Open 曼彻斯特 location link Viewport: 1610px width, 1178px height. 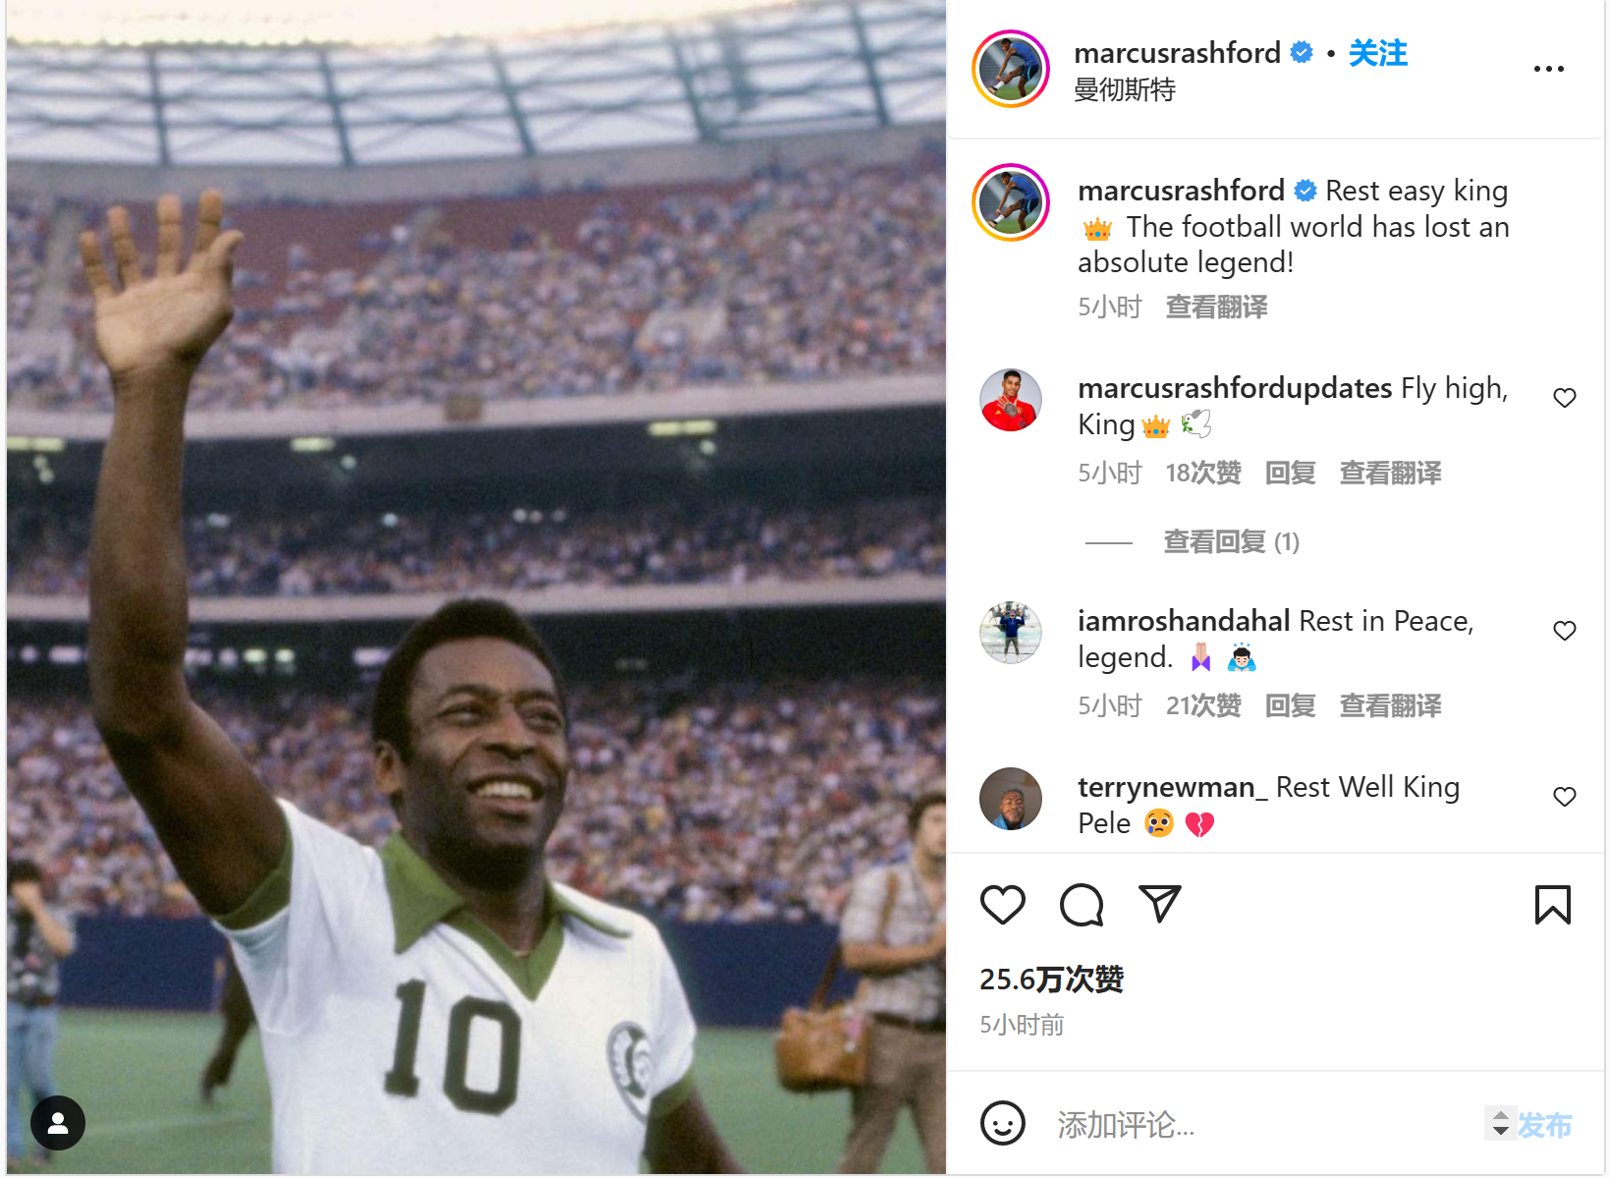pyautogui.click(x=1124, y=90)
